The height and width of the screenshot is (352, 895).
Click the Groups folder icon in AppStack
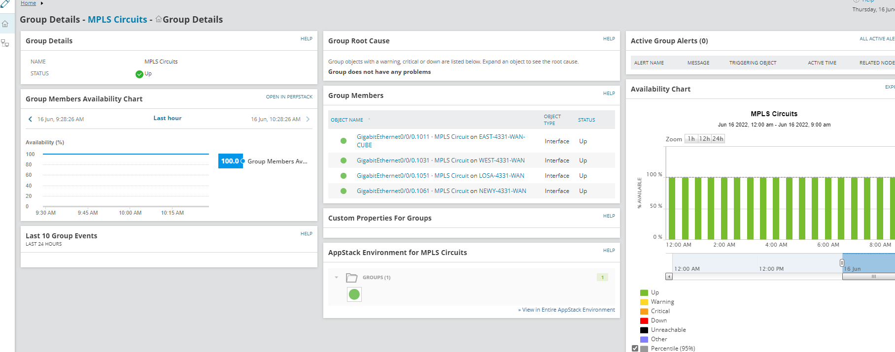click(351, 278)
